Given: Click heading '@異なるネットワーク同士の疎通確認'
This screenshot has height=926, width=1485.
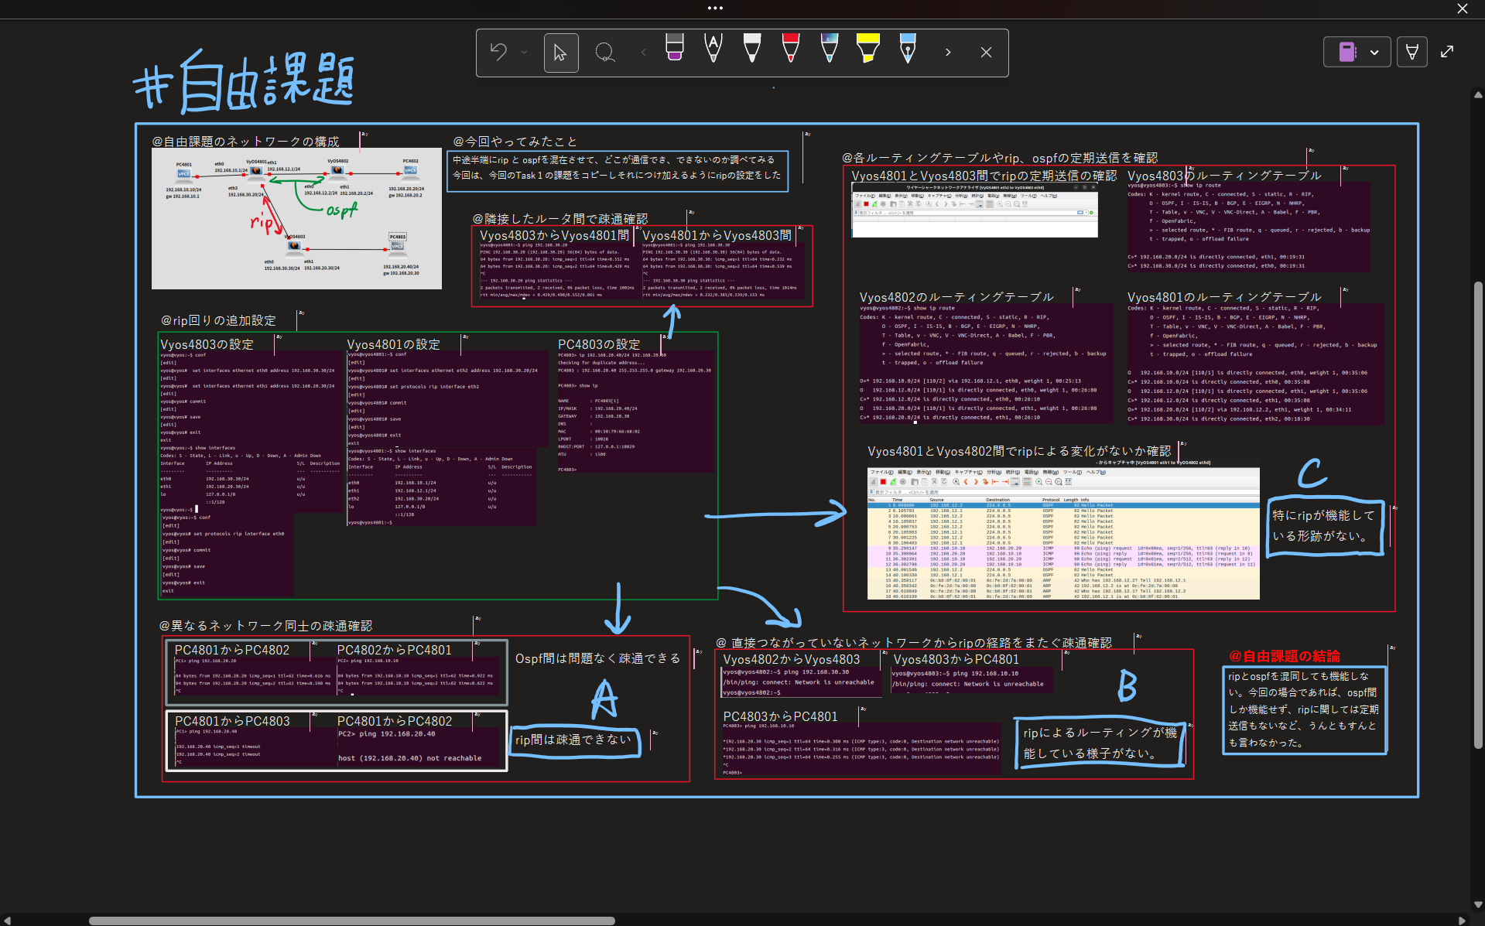Looking at the screenshot, I should [265, 626].
